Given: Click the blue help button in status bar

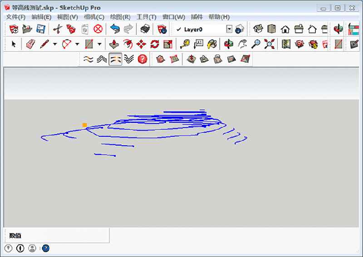Looking at the screenshot, I should [x=45, y=248].
